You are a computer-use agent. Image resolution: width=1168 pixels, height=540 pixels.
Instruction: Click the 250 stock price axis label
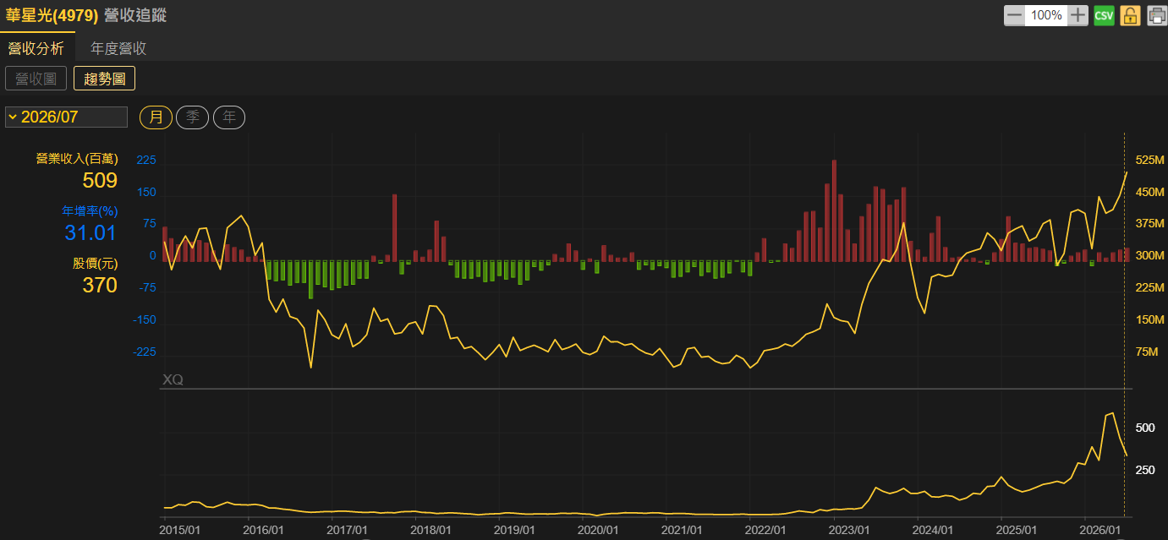tap(1145, 470)
